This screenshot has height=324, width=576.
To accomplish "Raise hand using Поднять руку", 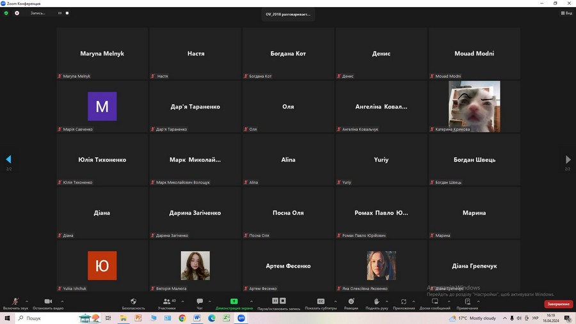I will 377,302.
